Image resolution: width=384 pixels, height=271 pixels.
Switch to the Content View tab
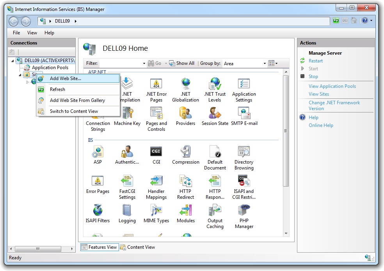[138, 247]
